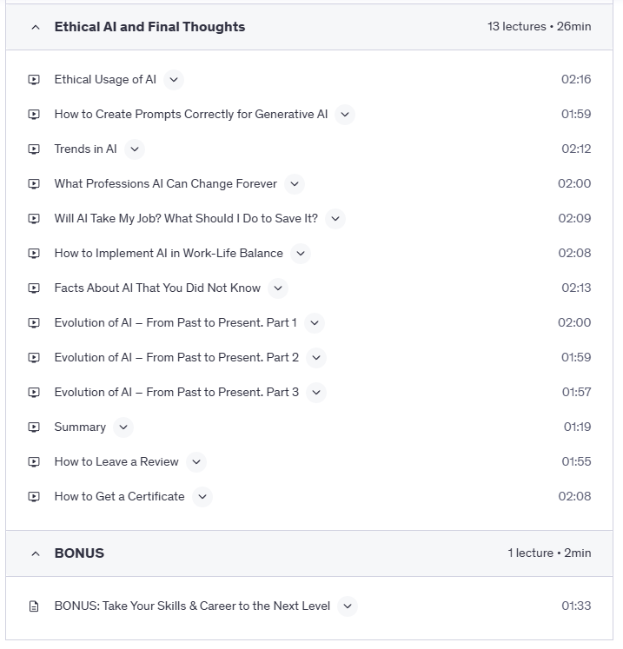This screenshot has height=649, width=623.
Task: Click video icon for Facts About AI lecture
Action: click(x=34, y=288)
